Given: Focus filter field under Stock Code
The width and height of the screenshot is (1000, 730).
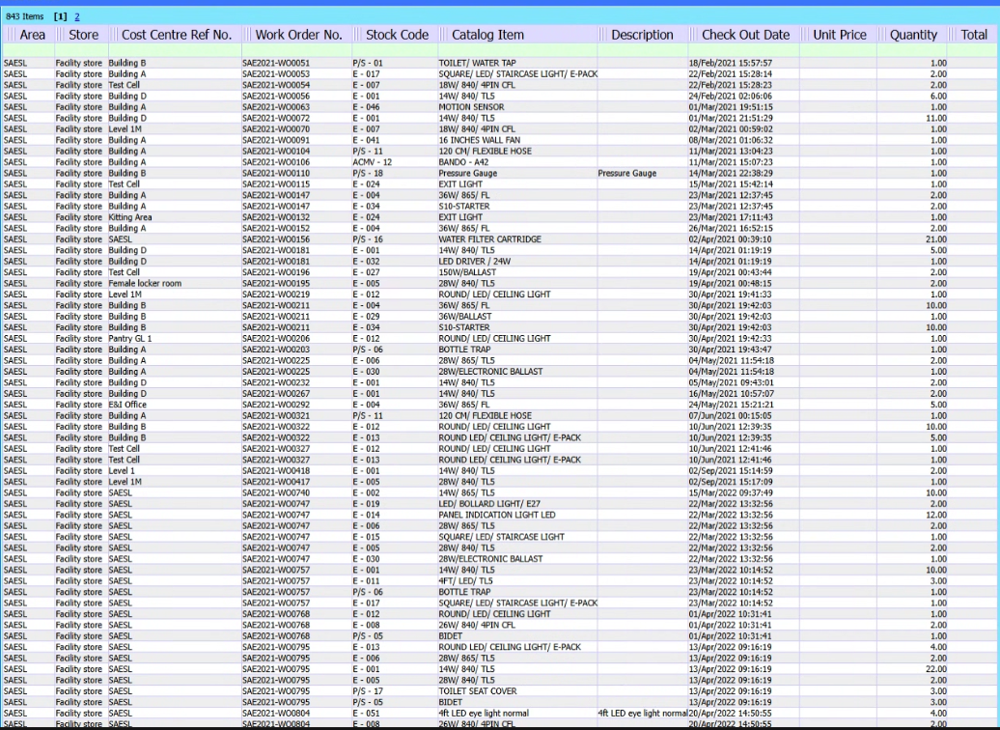Looking at the screenshot, I should coord(395,50).
